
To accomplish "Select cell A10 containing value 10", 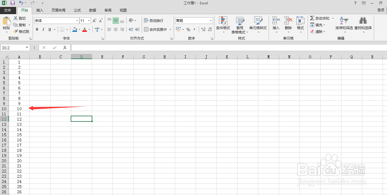I will point(19,109).
